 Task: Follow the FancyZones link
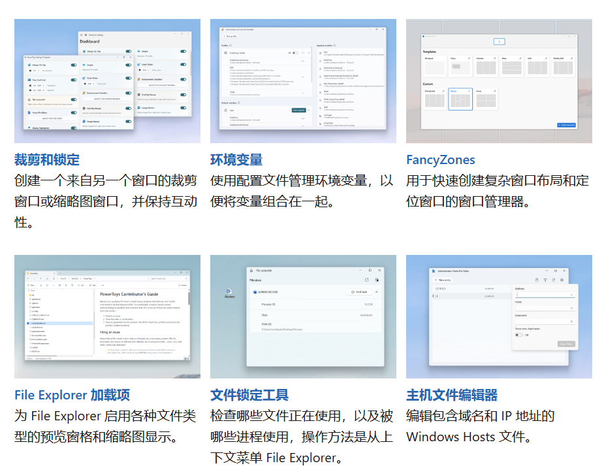click(x=440, y=160)
